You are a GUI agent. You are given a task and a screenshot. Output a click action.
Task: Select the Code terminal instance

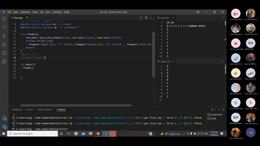click(212, 118)
